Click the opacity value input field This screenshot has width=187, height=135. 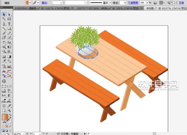pos(143,3)
